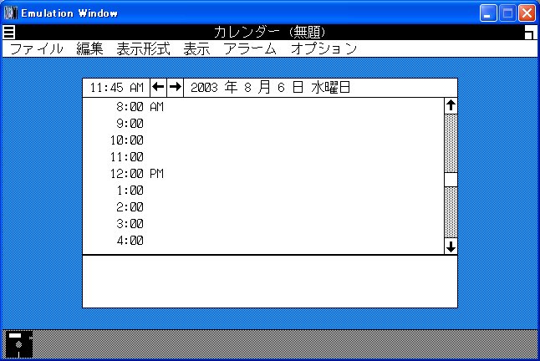Screen dimensions: 540x361
Task: Expand the 表示形式 menu
Action: coord(143,48)
